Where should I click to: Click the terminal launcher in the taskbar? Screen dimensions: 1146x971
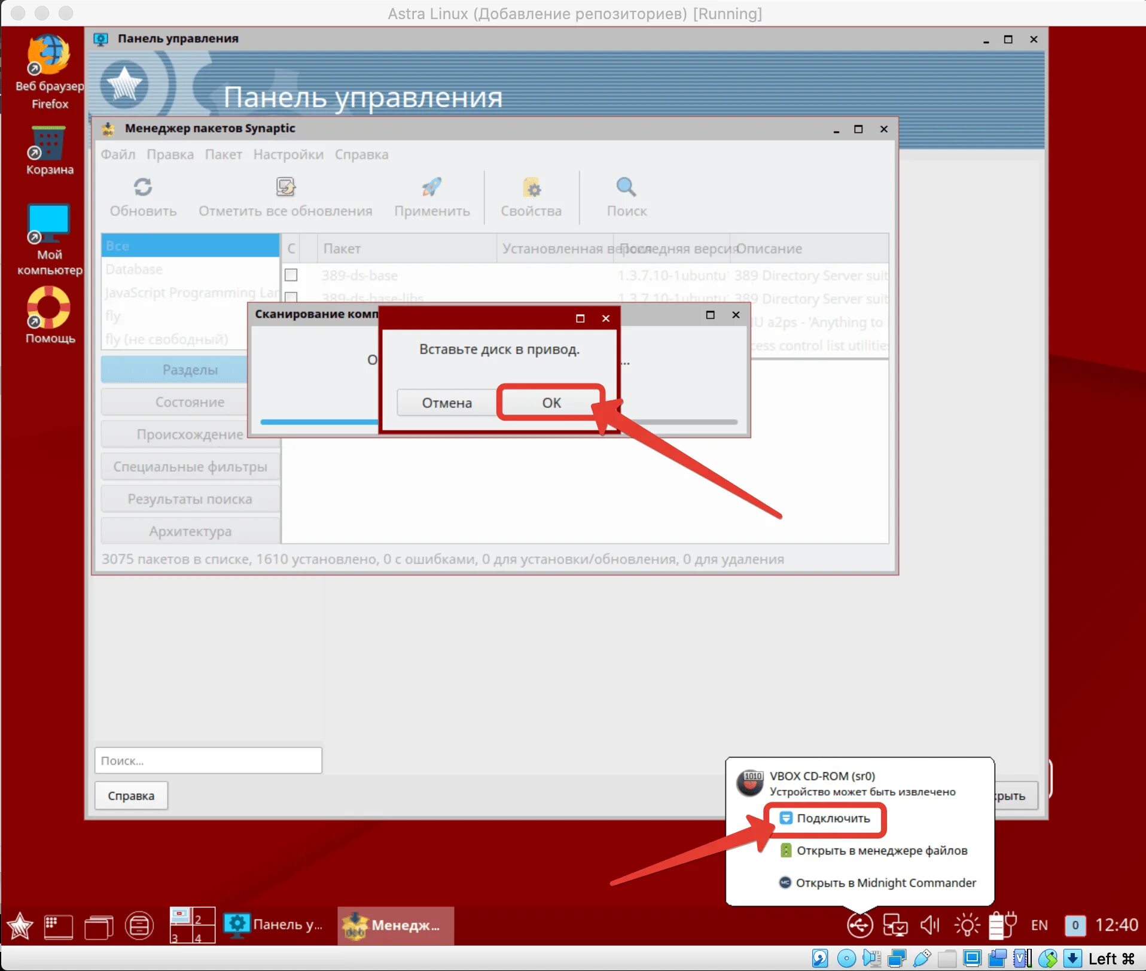point(59,926)
